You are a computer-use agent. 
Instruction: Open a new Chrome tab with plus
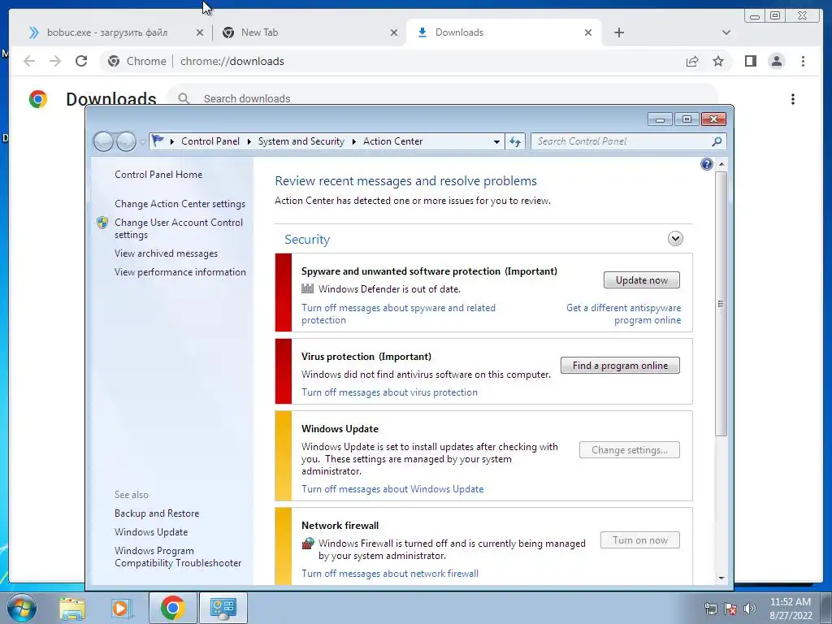pyautogui.click(x=618, y=32)
